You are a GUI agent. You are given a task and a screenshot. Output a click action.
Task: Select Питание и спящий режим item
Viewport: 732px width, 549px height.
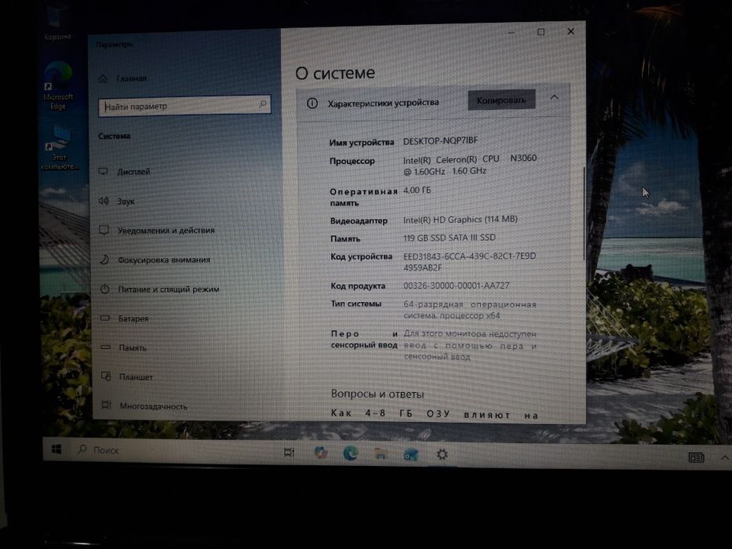click(169, 289)
